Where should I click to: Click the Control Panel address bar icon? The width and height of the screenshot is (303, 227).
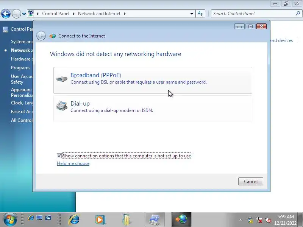(x=31, y=14)
